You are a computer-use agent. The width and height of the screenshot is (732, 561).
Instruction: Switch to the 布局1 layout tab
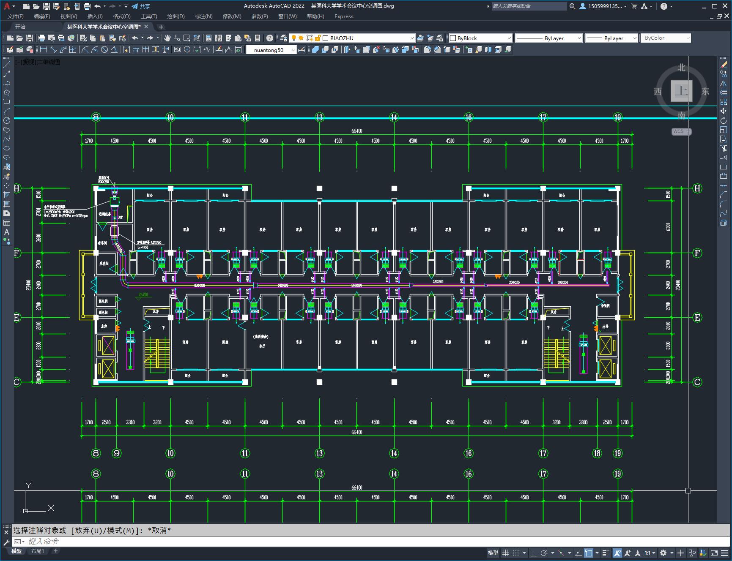click(x=38, y=551)
